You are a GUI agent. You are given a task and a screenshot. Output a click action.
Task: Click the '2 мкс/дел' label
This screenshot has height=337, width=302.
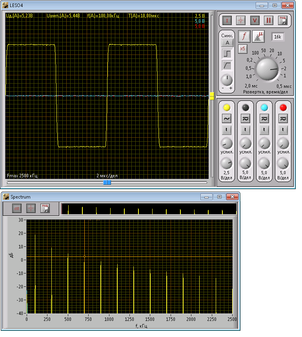coord(107,176)
